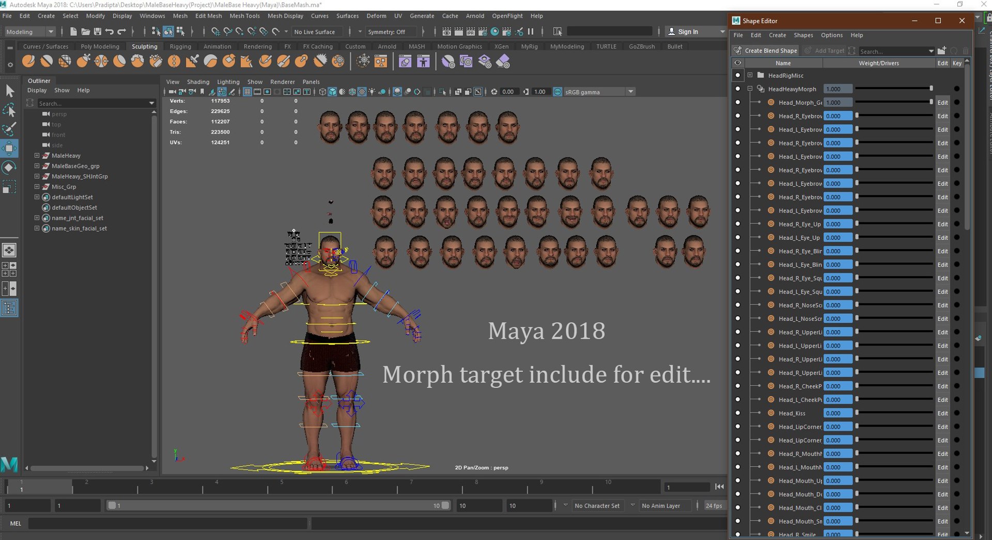Click the eye column header in Shape Editor
The width and height of the screenshot is (992, 540).
coord(737,63)
